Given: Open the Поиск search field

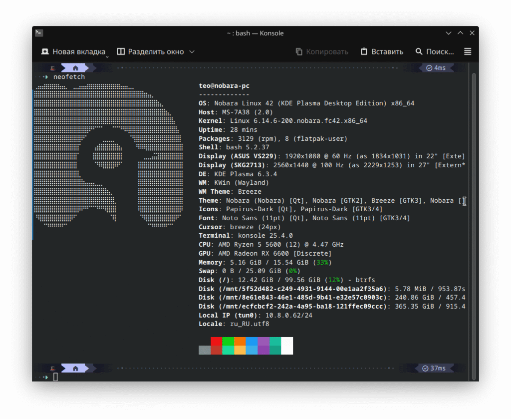Looking at the screenshot, I should [435, 51].
